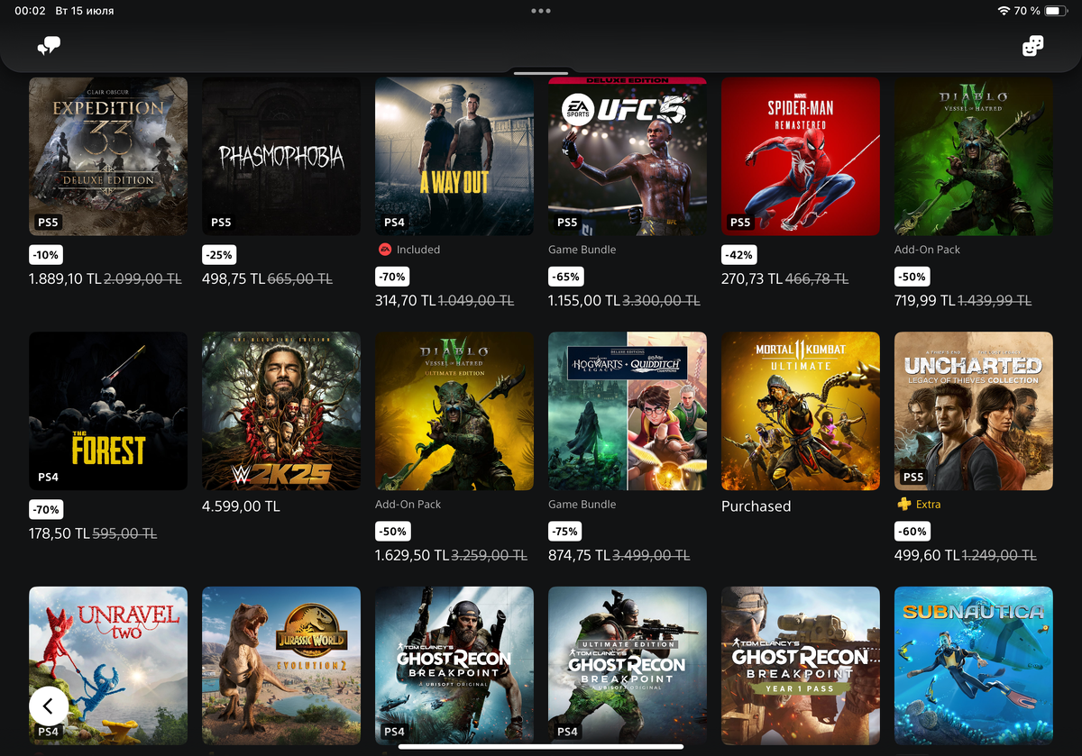Open Ghost Recon Breakpoint Ultimate Edition cover
This screenshot has height=756, width=1082.
628,666
